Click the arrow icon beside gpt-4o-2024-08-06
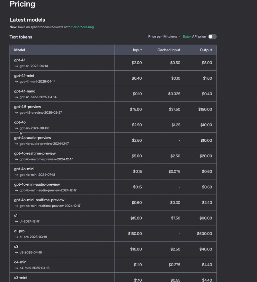The height and width of the screenshot is (282, 257). tap(16, 128)
